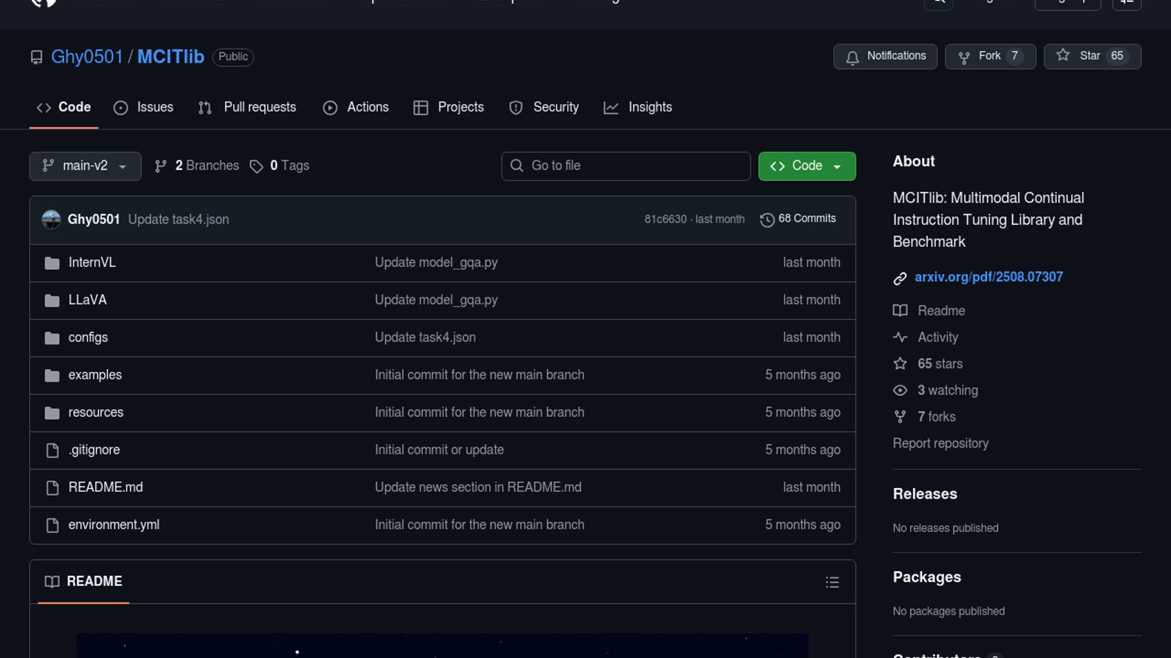Click the eye icon beside 3 watching
Image resolution: width=1171 pixels, height=658 pixels.
(x=900, y=391)
